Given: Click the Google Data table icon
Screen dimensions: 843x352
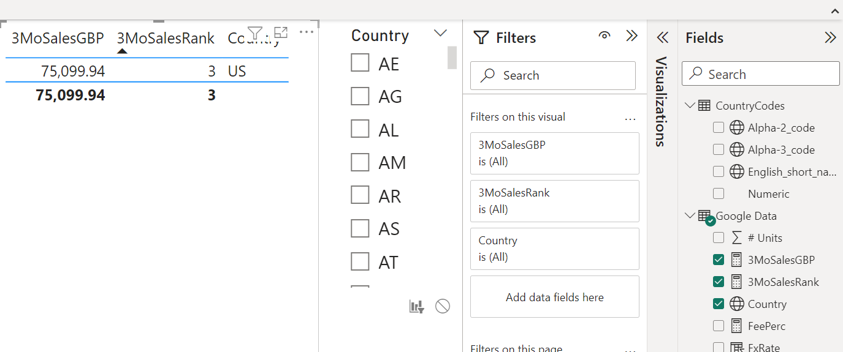Looking at the screenshot, I should tap(705, 217).
